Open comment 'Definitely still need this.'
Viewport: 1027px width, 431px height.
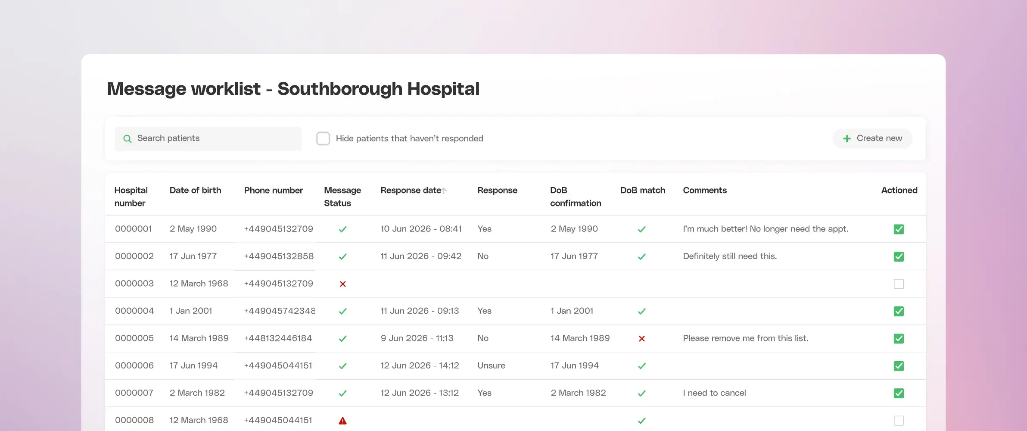tap(730, 256)
